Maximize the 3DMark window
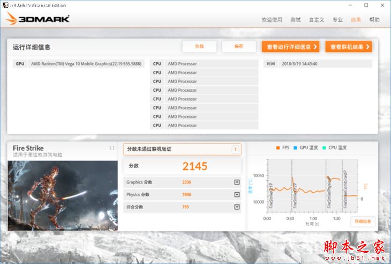This screenshot has width=391, height=264. coord(366,5)
